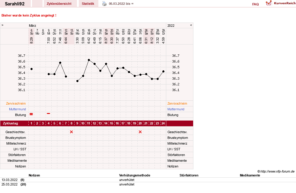Click the left LH / SST row label
The width and height of the screenshot is (296, 193).
pyautogui.click(x=20, y=149)
